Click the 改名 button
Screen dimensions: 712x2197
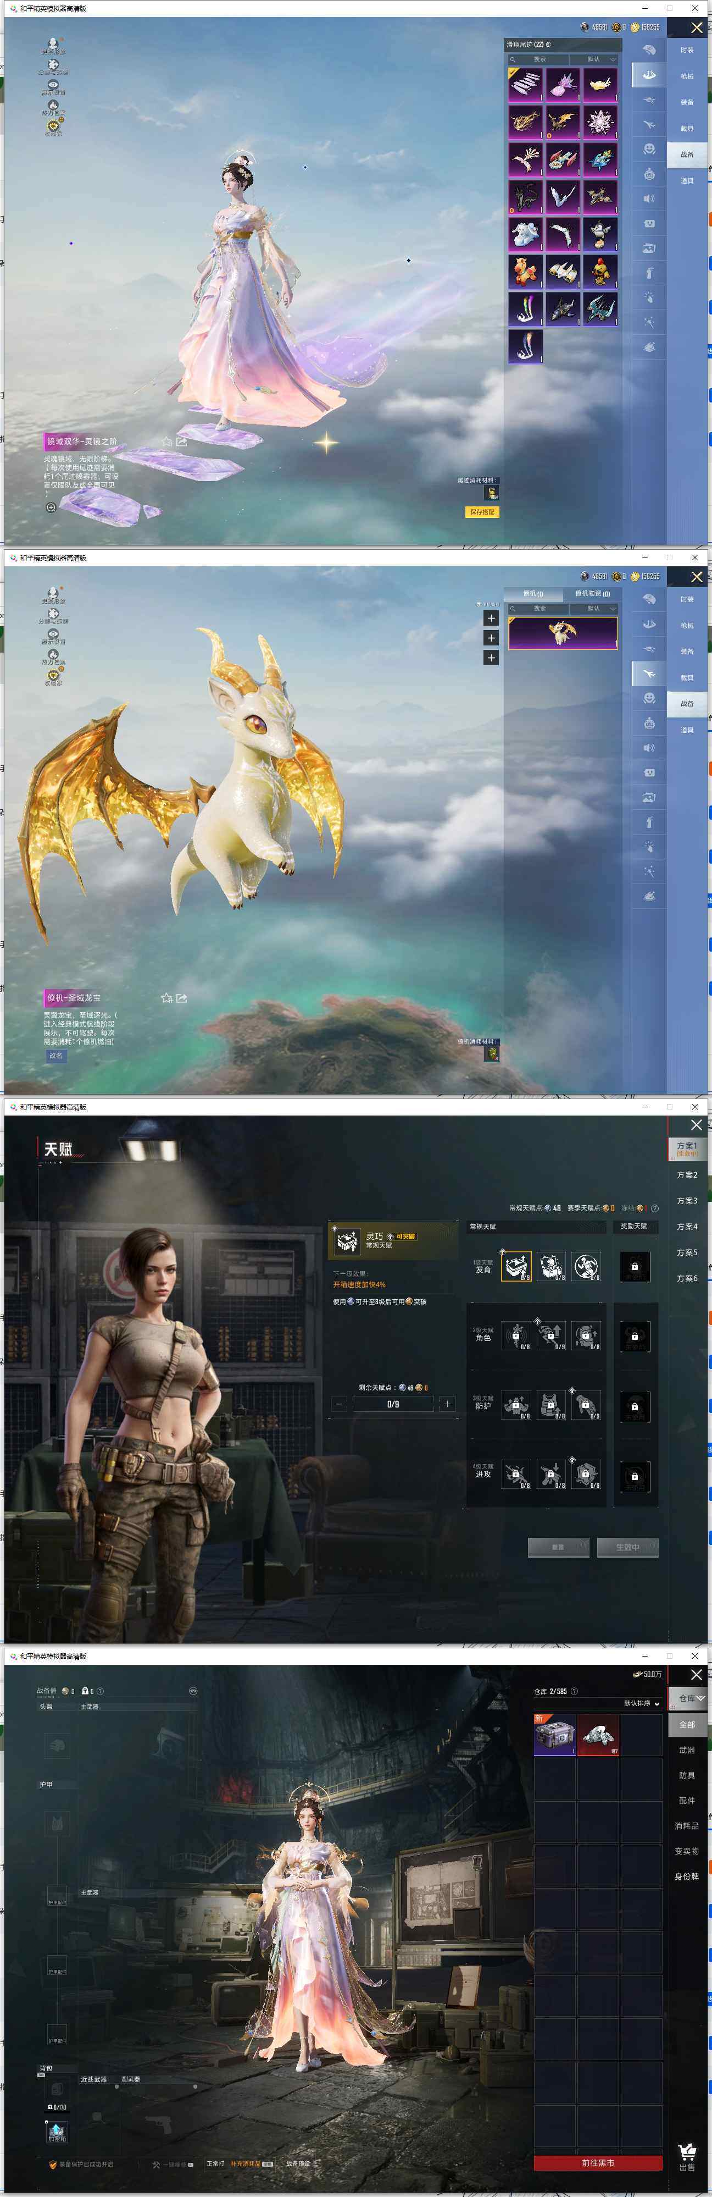pos(55,1055)
